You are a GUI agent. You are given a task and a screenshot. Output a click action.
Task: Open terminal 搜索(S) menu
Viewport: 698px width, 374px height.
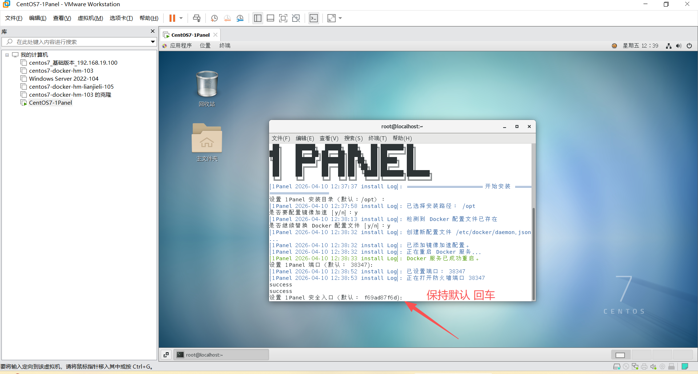(x=354, y=138)
